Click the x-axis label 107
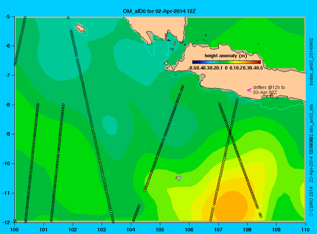 click(x=218, y=230)
